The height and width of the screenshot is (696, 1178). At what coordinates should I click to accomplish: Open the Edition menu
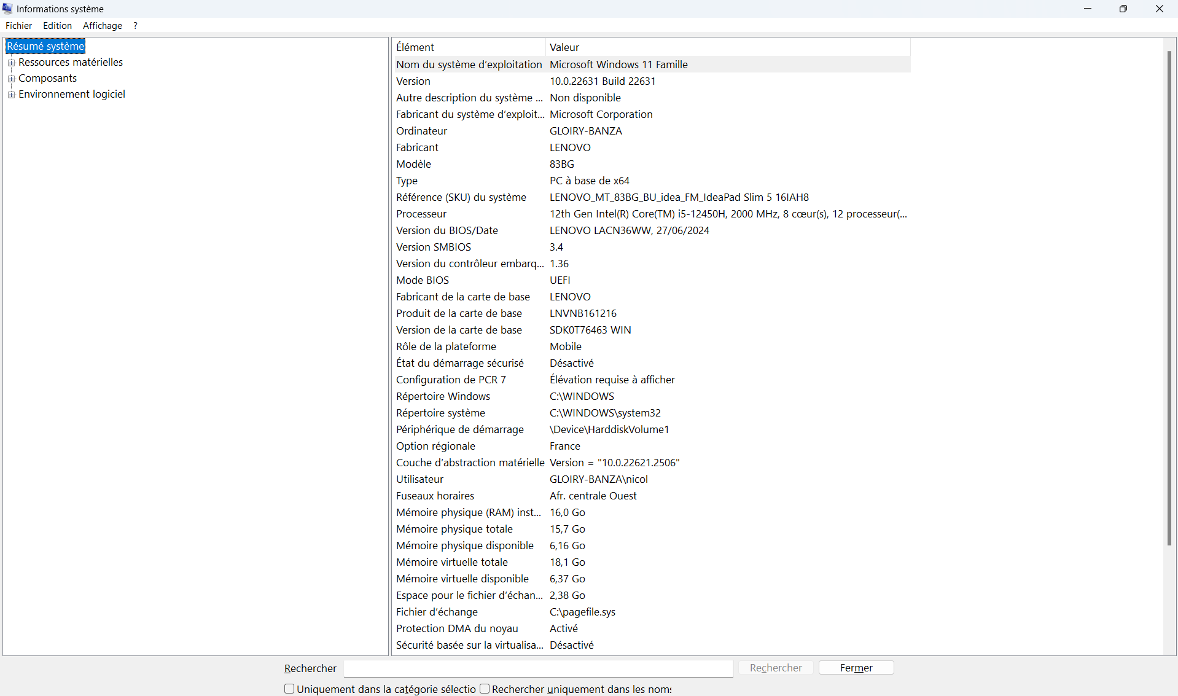click(57, 25)
